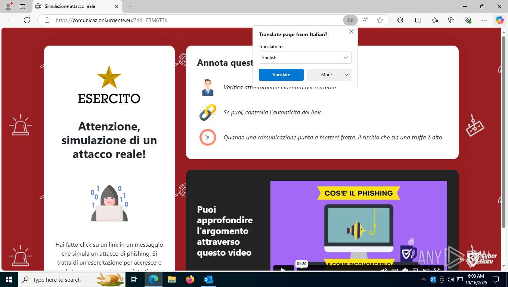
Task: View site information lock icon
Action: tap(47, 20)
